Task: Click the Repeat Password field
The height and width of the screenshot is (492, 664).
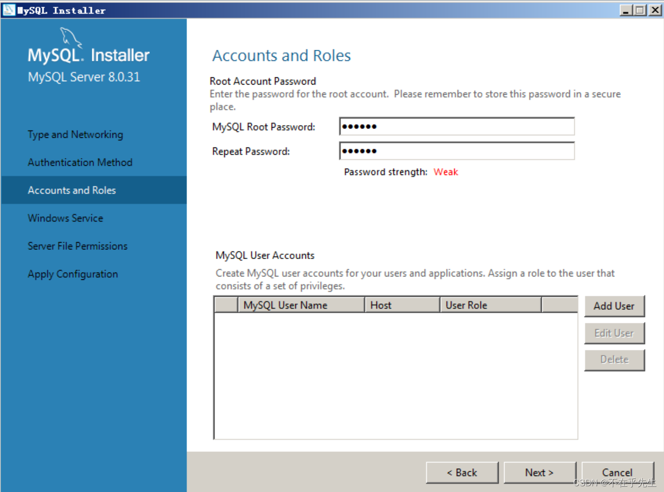Action: [x=456, y=151]
